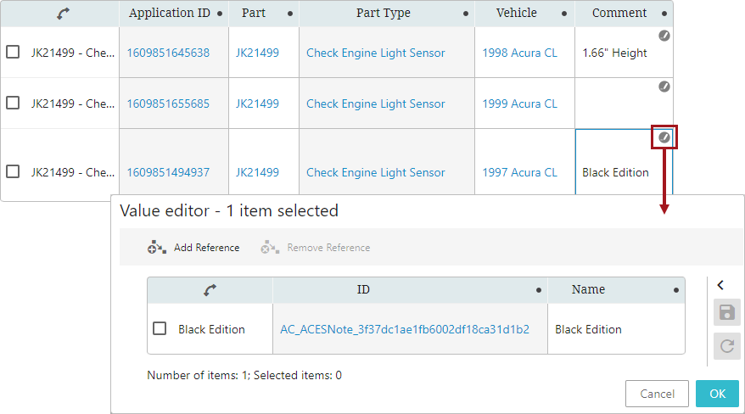The width and height of the screenshot is (745, 414).
Task: Click Add Reference icon button
Action: coord(156,248)
